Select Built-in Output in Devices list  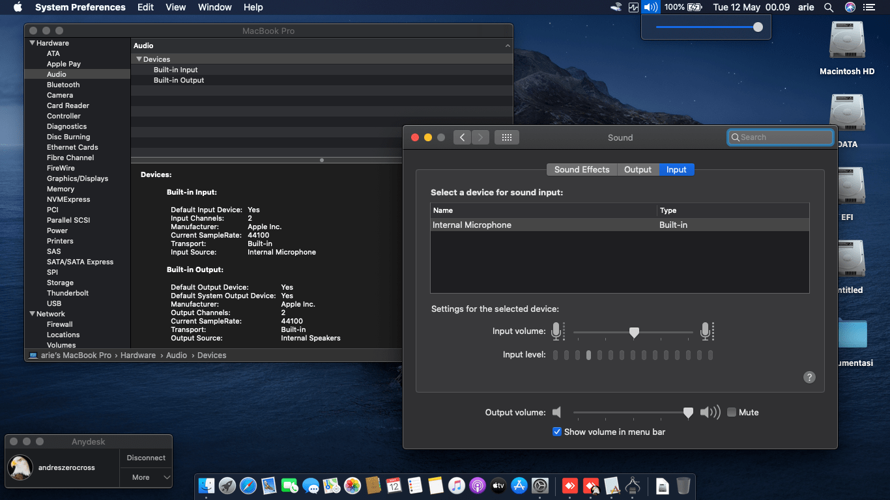click(x=322, y=80)
